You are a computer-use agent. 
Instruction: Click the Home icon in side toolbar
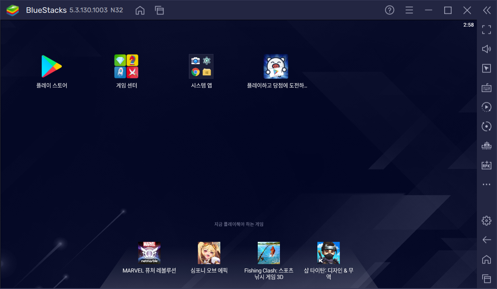coord(487,259)
